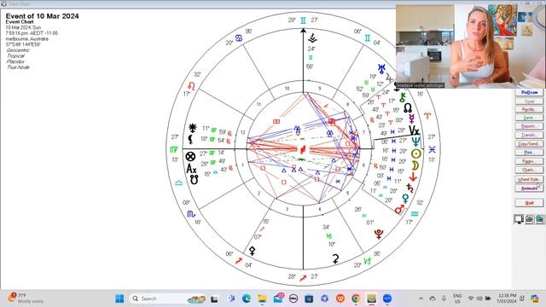Click the chart title 'Event of 10 Mar 2024'
This screenshot has height=307, width=546.
coord(42,16)
